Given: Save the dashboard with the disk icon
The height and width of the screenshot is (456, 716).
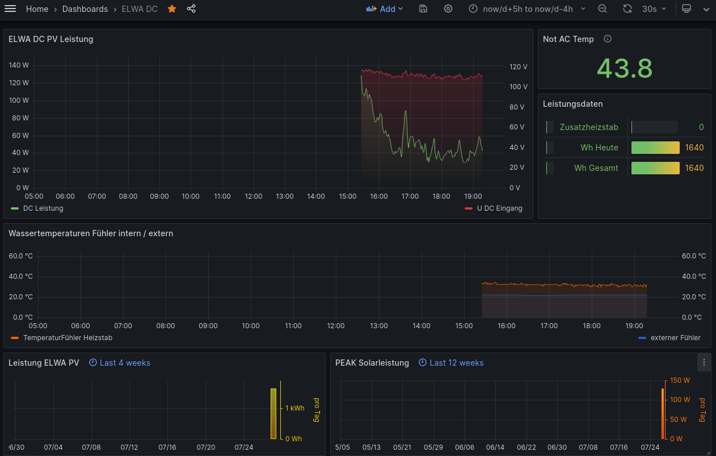Looking at the screenshot, I should [x=423, y=9].
